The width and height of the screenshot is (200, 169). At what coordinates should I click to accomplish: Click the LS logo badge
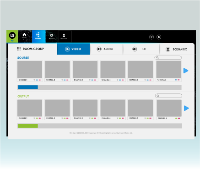12,36
